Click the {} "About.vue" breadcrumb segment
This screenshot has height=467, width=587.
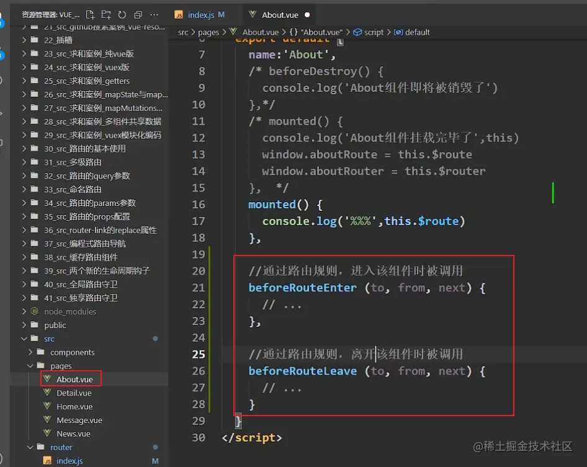(x=316, y=32)
